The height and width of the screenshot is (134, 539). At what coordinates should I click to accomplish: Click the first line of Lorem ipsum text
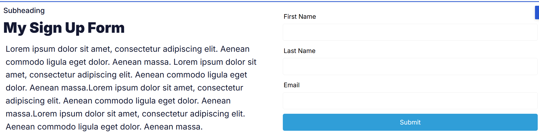point(127,49)
